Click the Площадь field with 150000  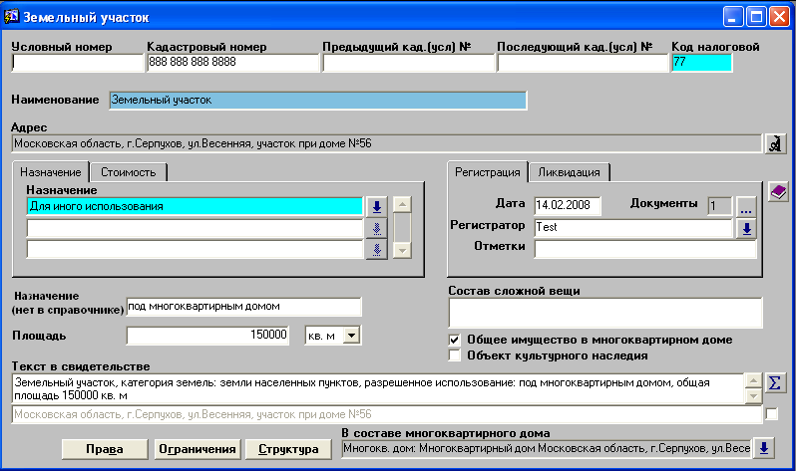[207, 336]
